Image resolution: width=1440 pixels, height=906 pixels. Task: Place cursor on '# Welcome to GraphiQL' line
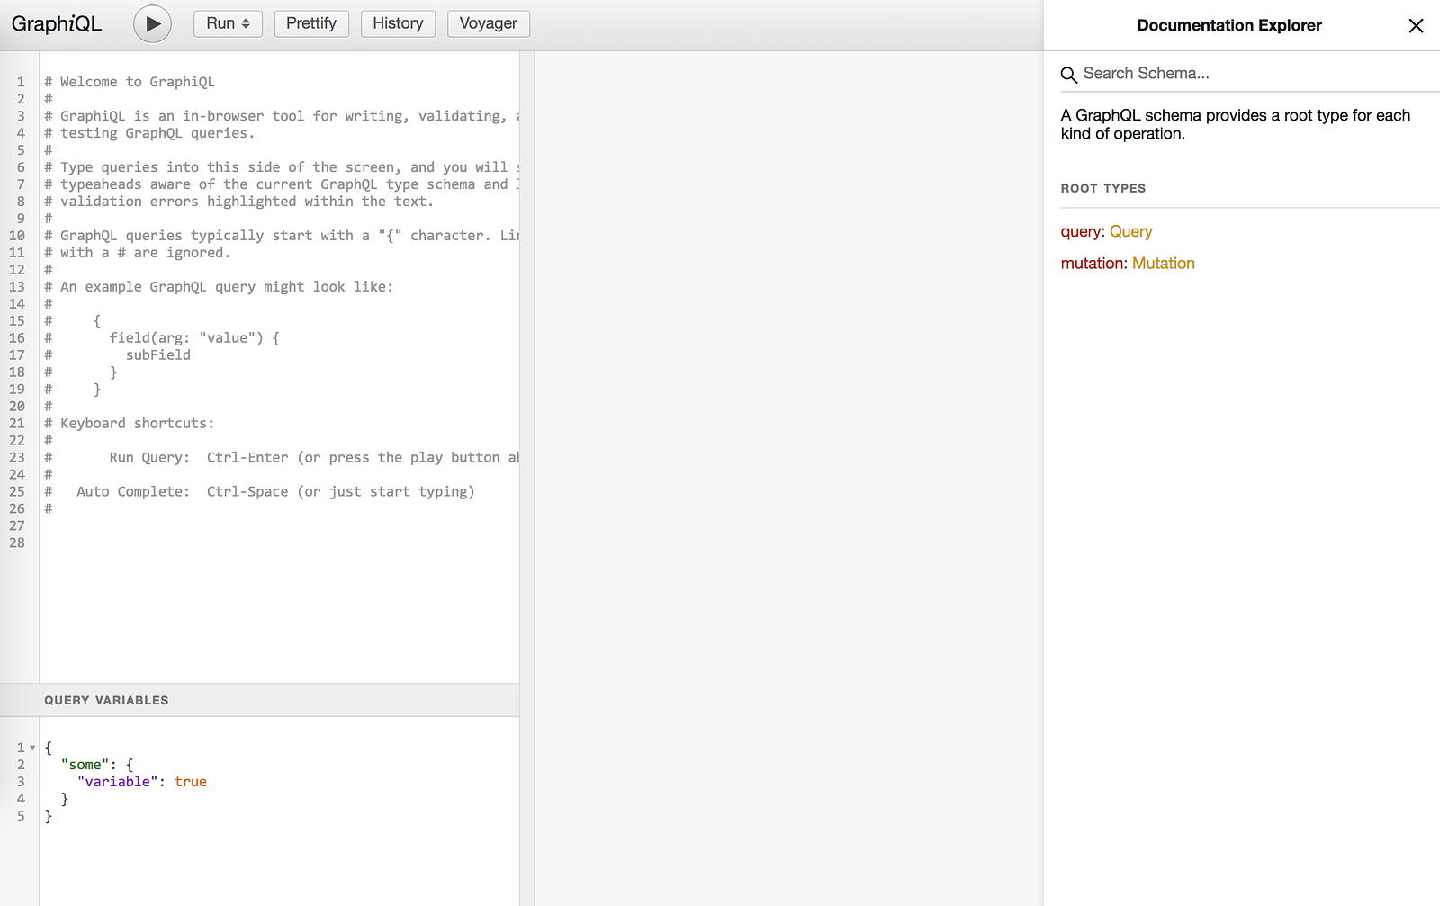pos(130,82)
